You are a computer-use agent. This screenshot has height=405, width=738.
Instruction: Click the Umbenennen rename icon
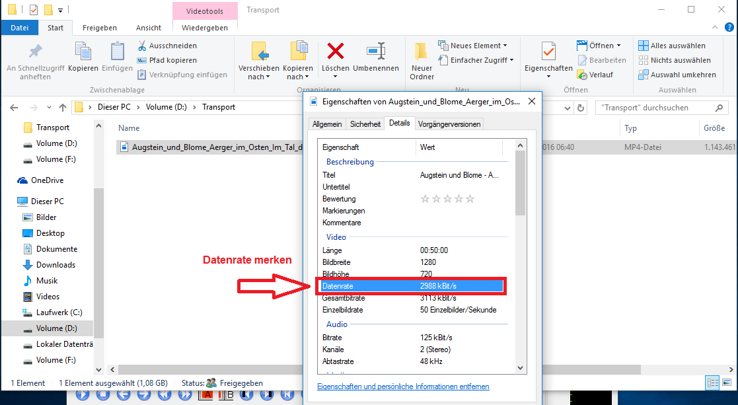tap(375, 51)
